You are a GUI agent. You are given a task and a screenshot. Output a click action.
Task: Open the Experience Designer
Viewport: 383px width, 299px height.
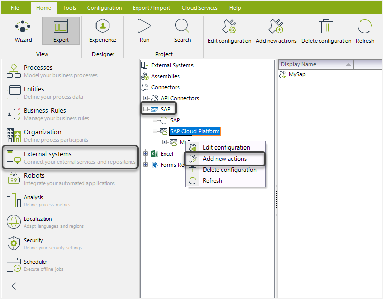pos(103,31)
